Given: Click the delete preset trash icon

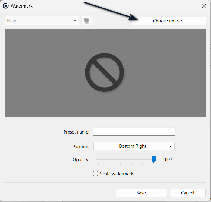Looking at the screenshot, I should click(x=87, y=21).
